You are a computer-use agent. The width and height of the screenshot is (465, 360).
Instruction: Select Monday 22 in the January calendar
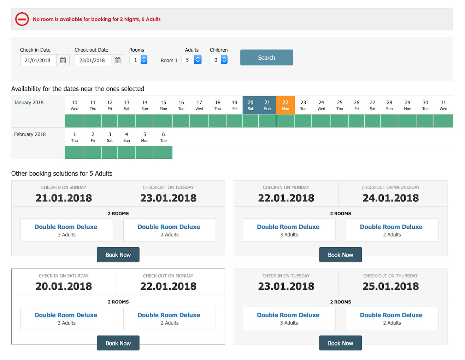285,105
